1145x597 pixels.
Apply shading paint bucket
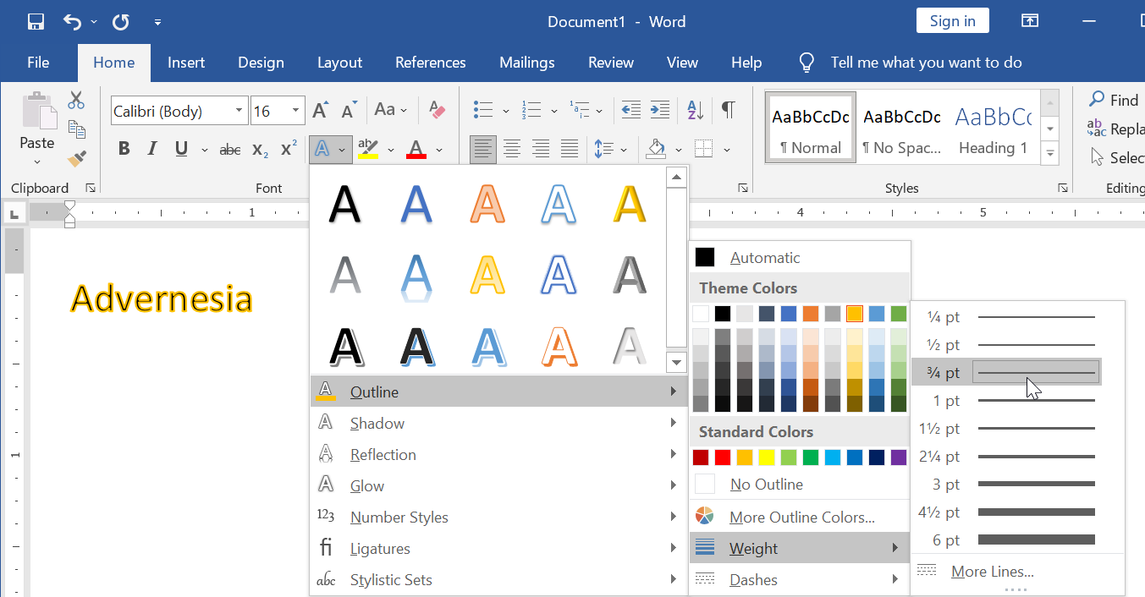(657, 150)
